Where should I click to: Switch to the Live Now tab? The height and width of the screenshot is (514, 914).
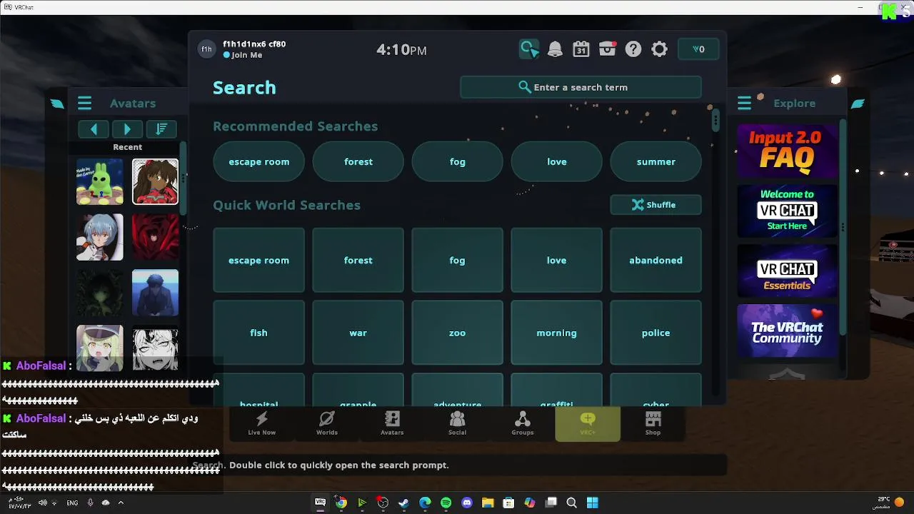(x=261, y=423)
